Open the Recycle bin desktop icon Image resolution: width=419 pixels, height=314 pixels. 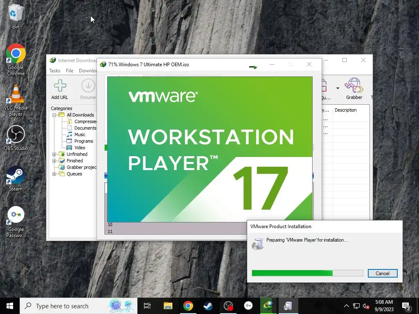click(16, 16)
